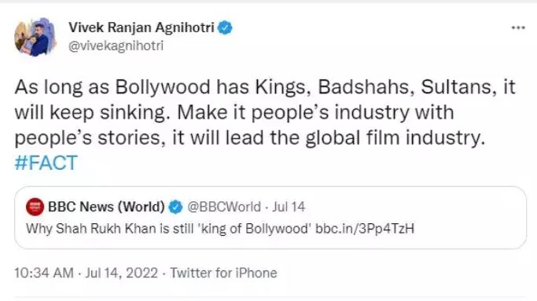Click the Twitter for iPhone source label
Viewport: 537px width, 301px height.
[223, 273]
